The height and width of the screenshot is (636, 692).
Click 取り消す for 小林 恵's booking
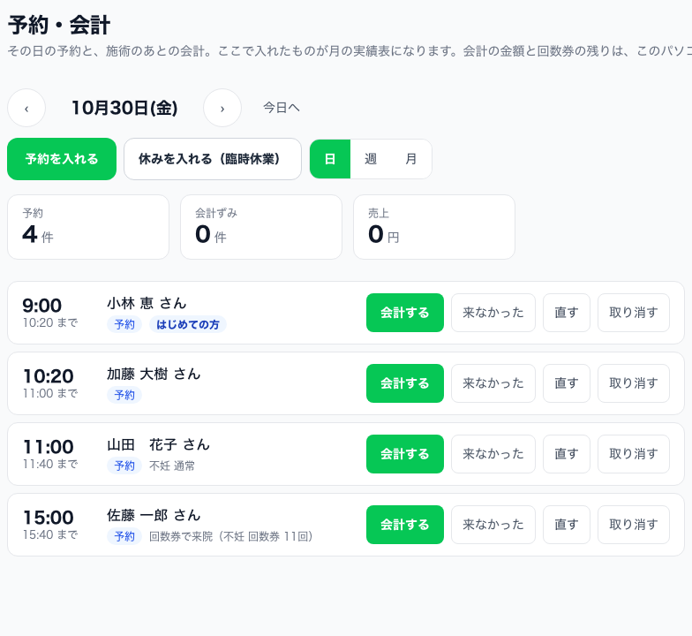coord(634,313)
